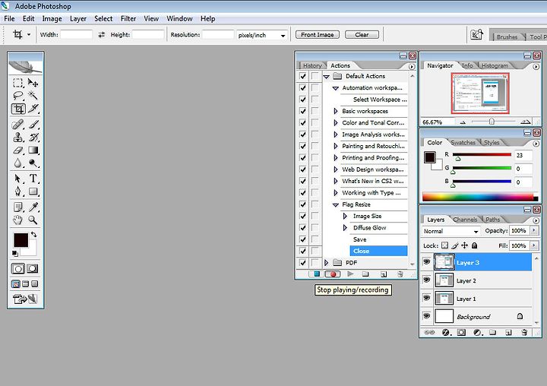Select the Magic Wand tool
The height and width of the screenshot is (386, 547).
click(33, 95)
